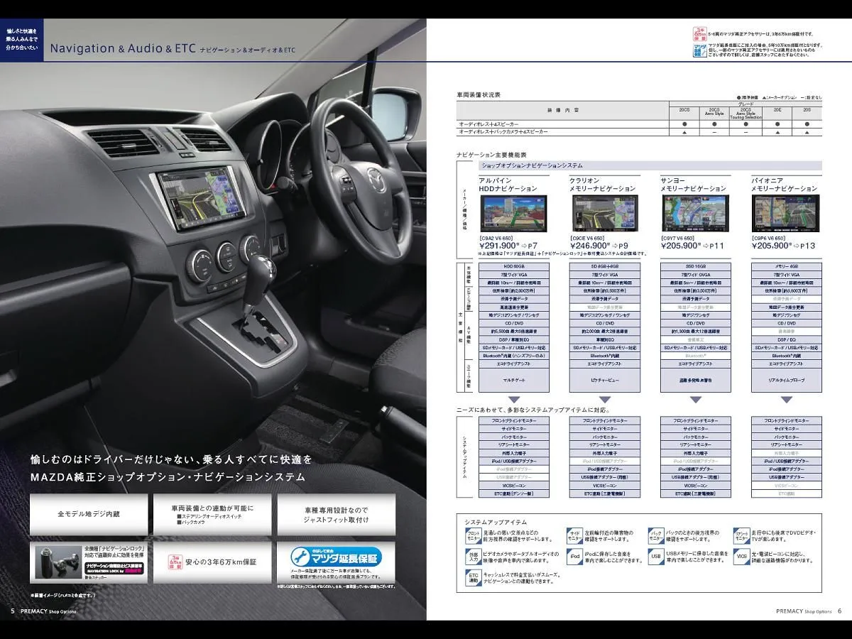Click the 全モデル地デジ内蔵 feature box
Screen dimensions: 852x639
tap(89, 513)
